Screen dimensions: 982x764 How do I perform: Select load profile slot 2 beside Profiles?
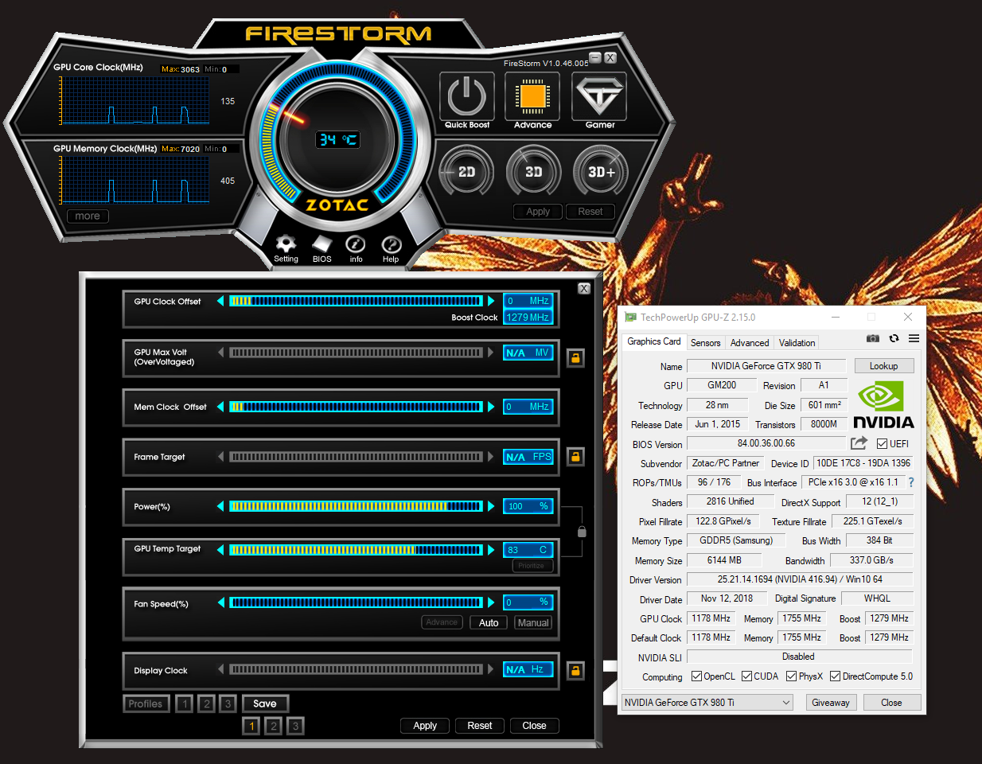(x=206, y=704)
